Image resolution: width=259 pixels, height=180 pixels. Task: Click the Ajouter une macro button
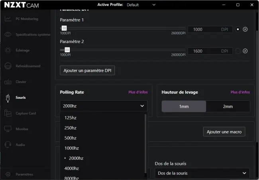pos(224,132)
